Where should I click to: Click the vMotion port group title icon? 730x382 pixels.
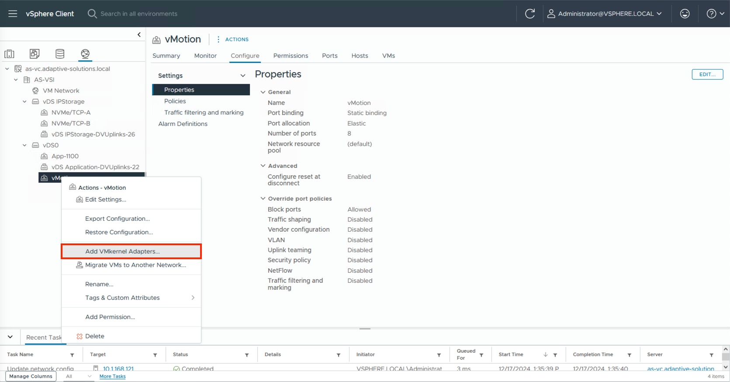[156, 40]
